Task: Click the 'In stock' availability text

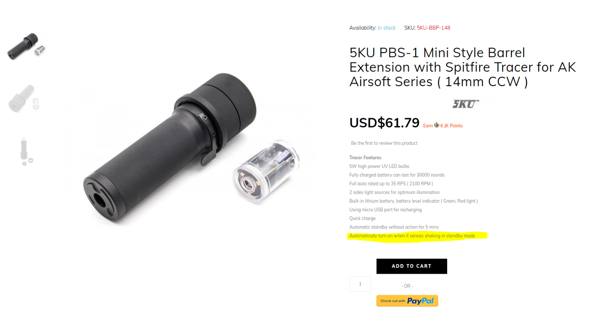Action: coord(386,28)
